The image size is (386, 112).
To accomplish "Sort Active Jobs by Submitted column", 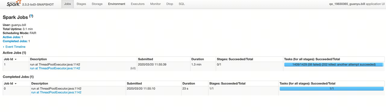I will point(145,59).
